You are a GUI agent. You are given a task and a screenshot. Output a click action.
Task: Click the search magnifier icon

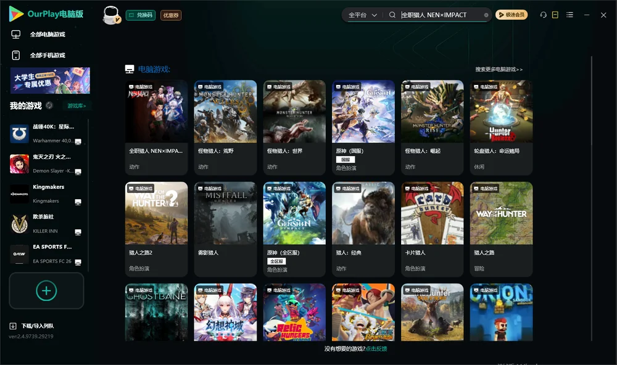click(x=392, y=15)
